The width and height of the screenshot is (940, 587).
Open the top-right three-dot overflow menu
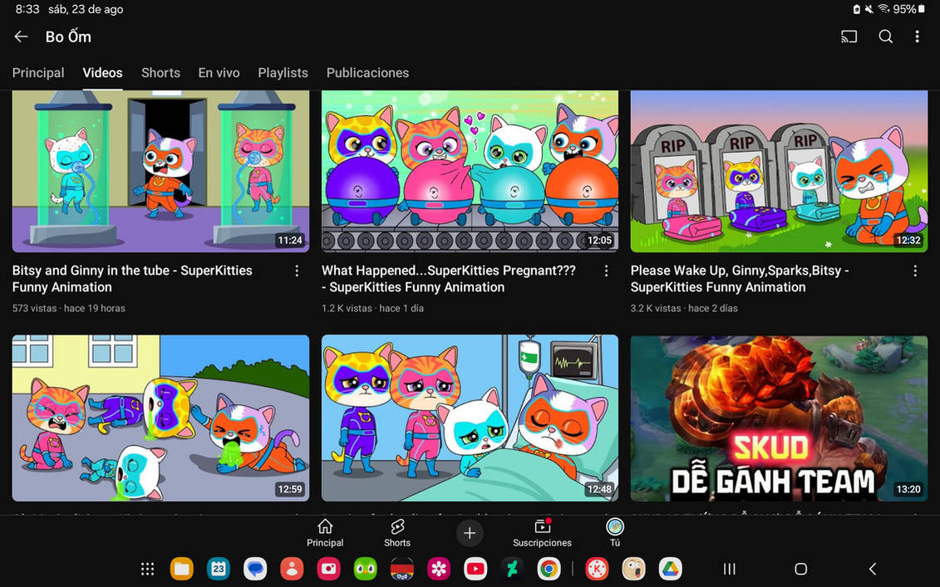click(917, 37)
